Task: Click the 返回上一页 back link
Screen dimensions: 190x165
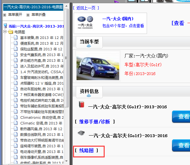Action: 86,8
